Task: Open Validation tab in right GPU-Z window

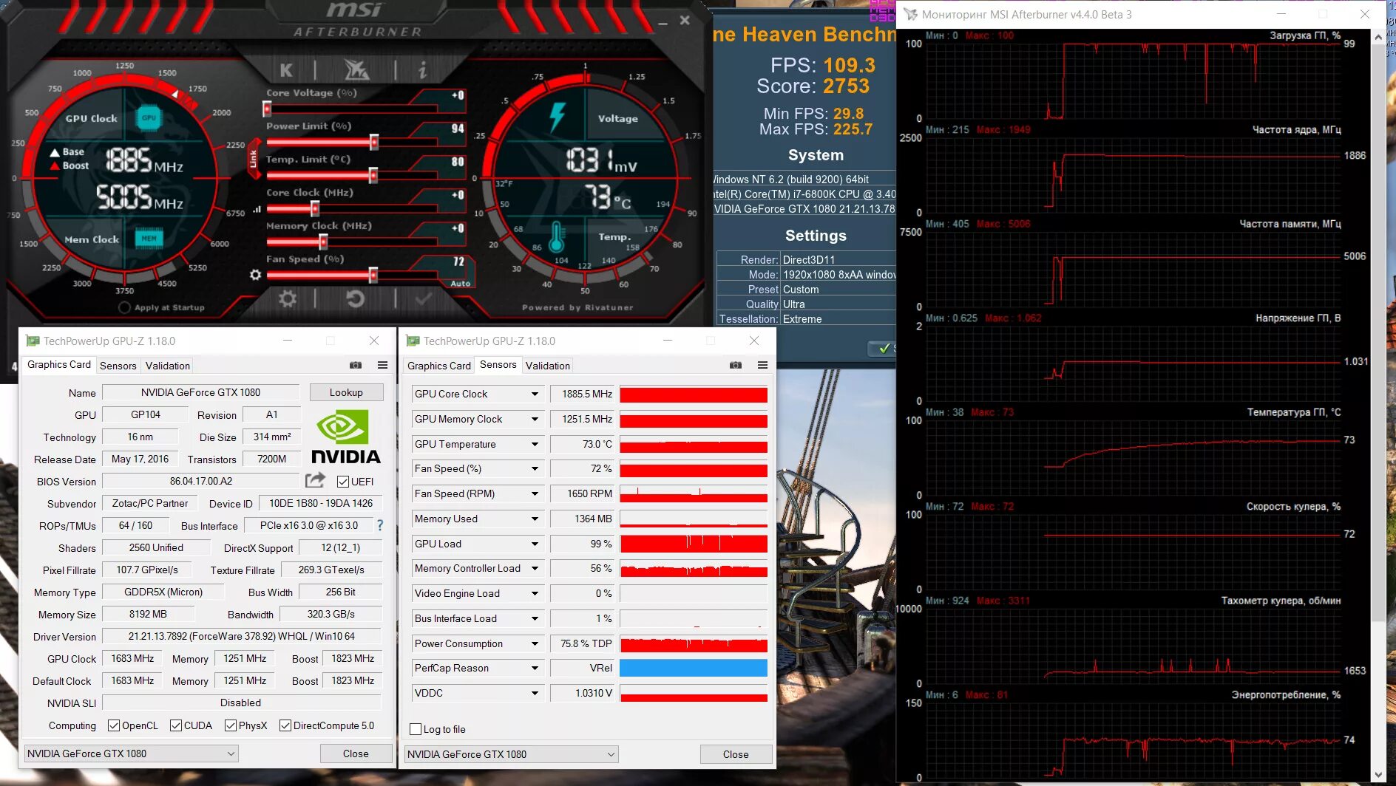Action: (x=548, y=366)
